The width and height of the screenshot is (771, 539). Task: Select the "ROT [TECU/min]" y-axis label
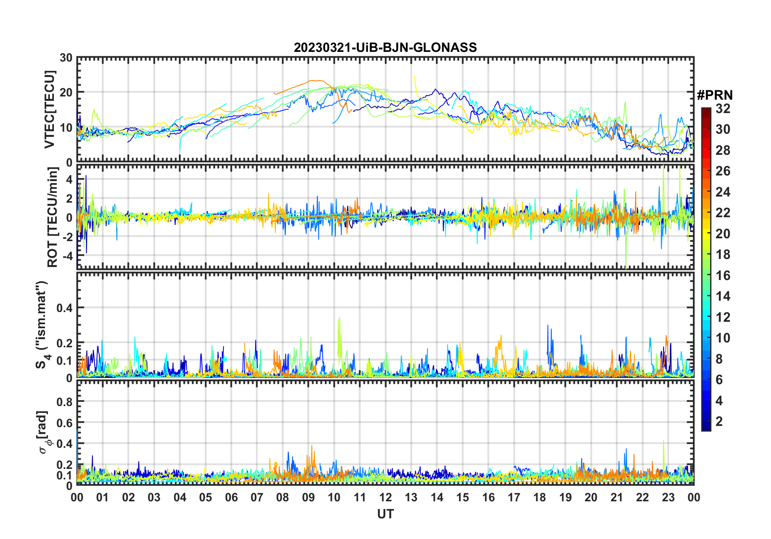(53, 217)
